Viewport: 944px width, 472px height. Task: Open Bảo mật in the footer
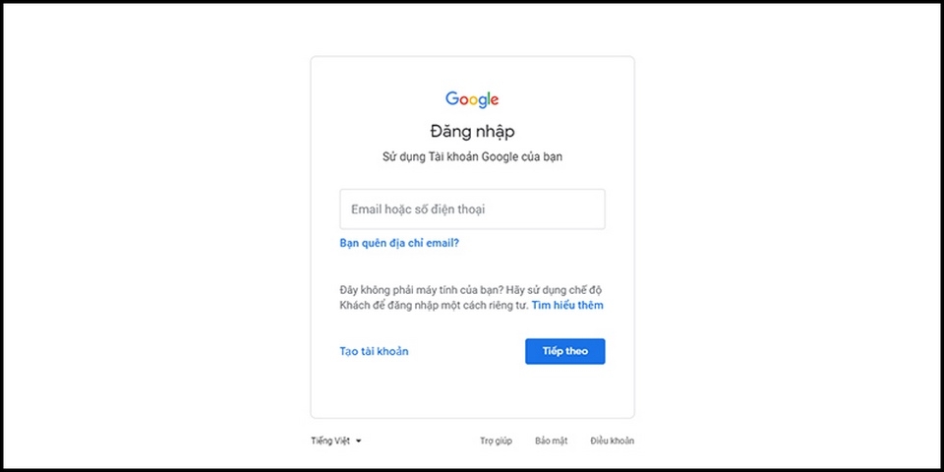(551, 441)
